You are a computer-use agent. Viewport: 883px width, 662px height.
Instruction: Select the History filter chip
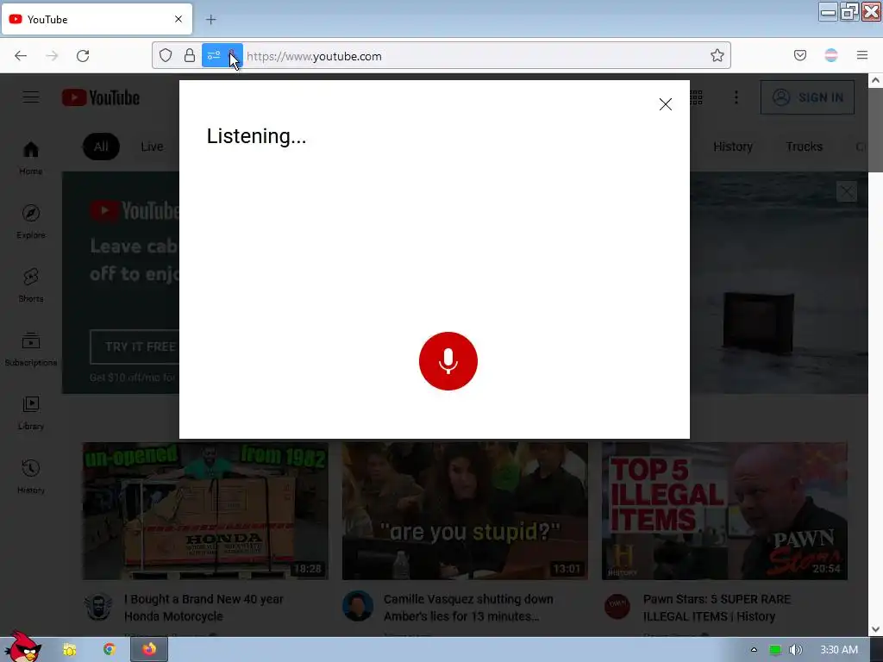[x=733, y=147]
